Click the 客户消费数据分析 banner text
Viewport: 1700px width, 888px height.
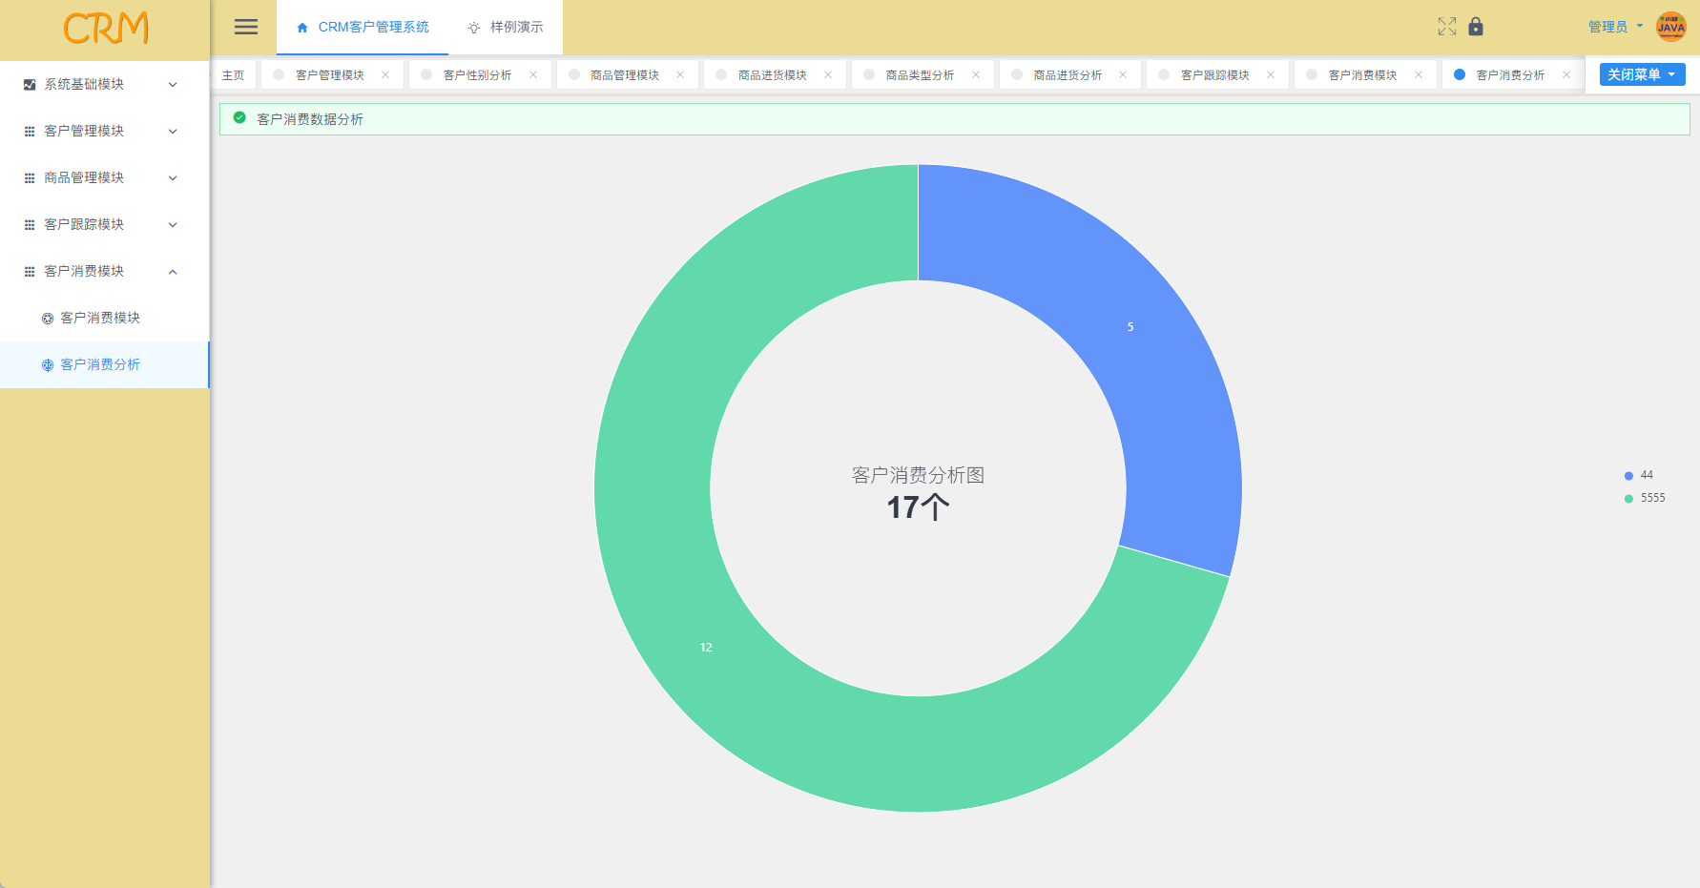pos(310,119)
